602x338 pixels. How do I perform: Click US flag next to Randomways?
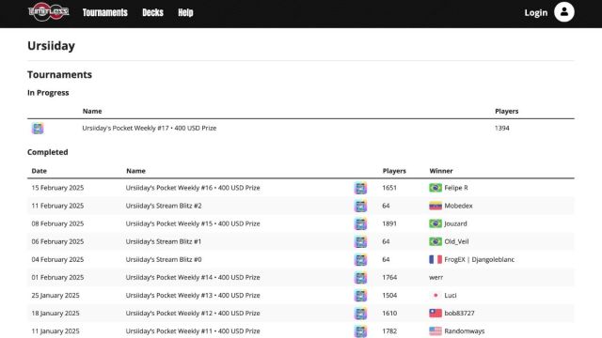(436, 331)
